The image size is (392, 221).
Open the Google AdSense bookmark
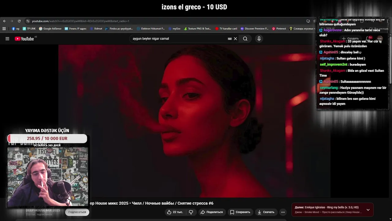(x=50, y=29)
